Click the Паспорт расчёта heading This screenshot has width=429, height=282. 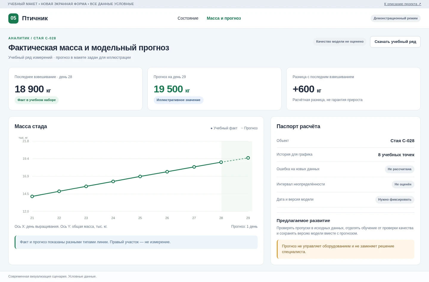point(299,126)
